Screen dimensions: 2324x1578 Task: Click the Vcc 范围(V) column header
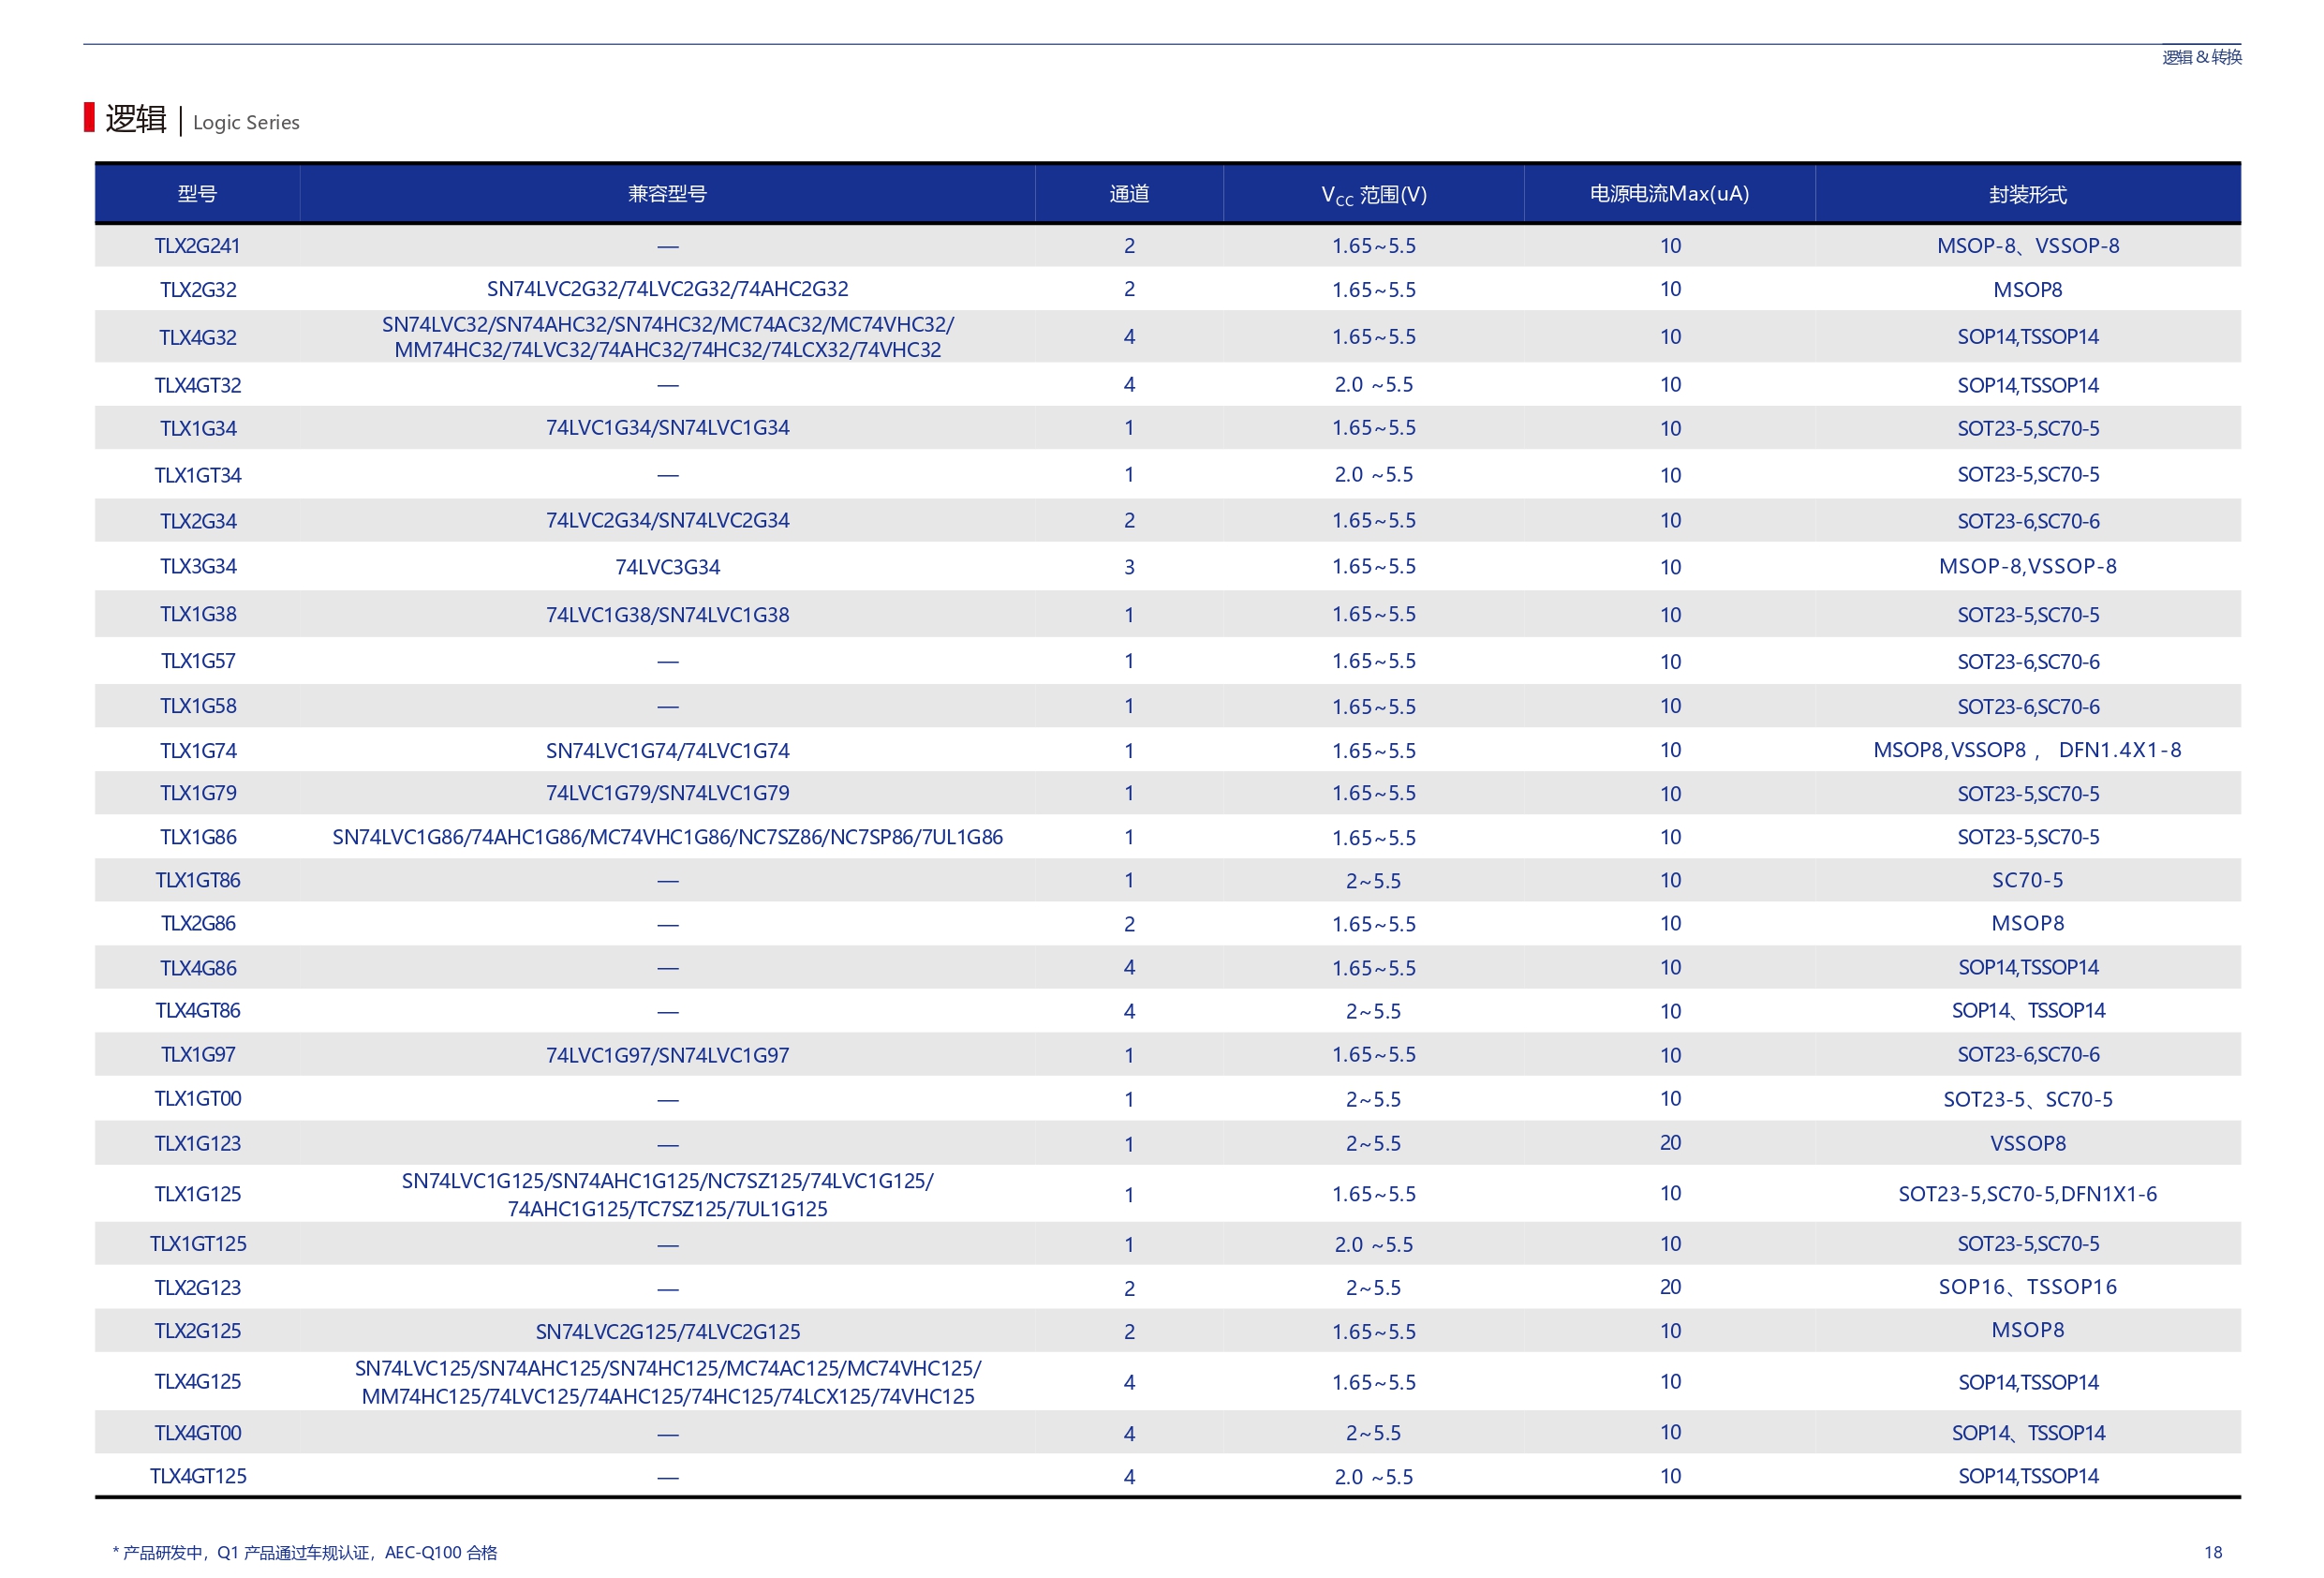[1373, 195]
